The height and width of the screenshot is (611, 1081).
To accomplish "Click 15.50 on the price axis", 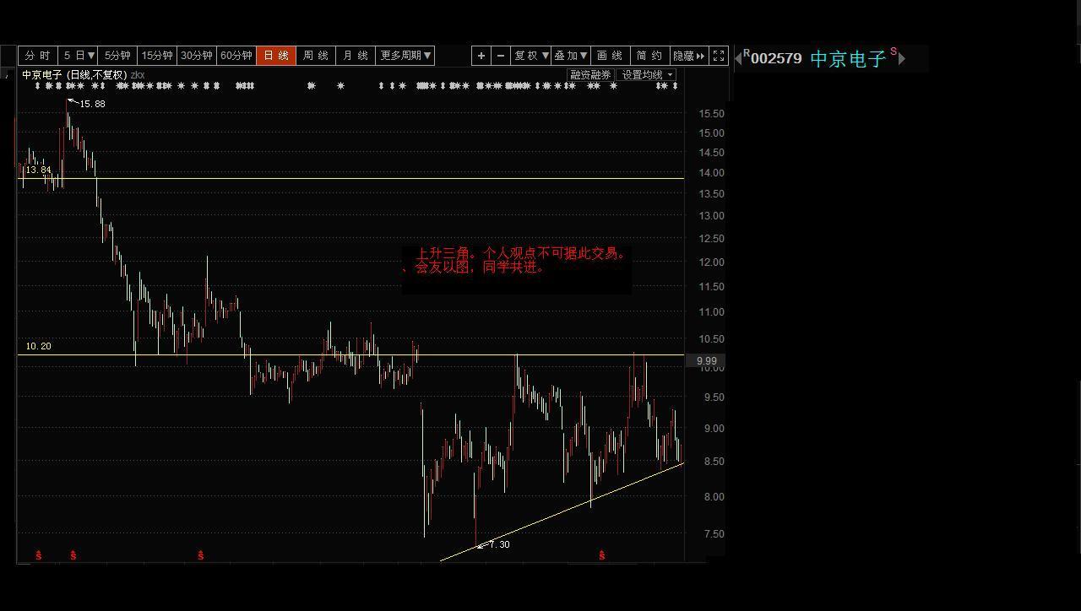I will click(711, 113).
